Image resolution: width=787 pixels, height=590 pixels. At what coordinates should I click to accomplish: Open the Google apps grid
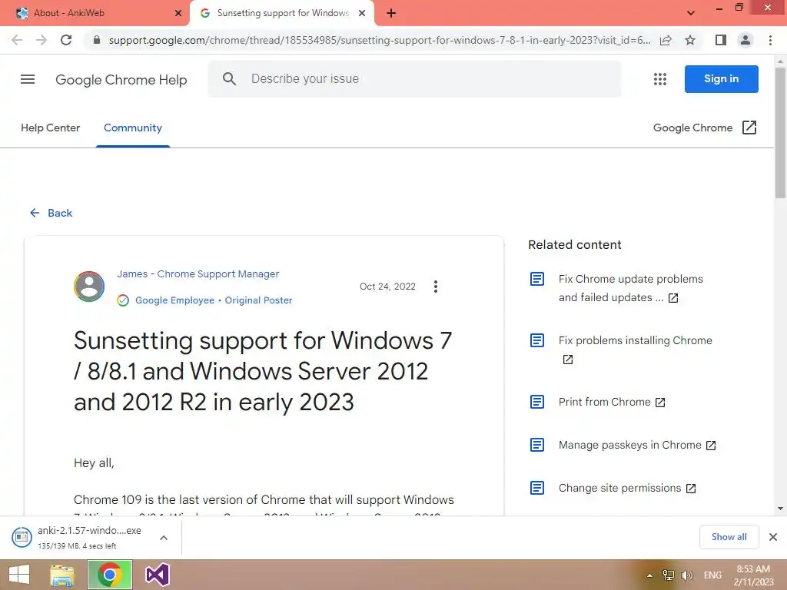pyautogui.click(x=660, y=79)
